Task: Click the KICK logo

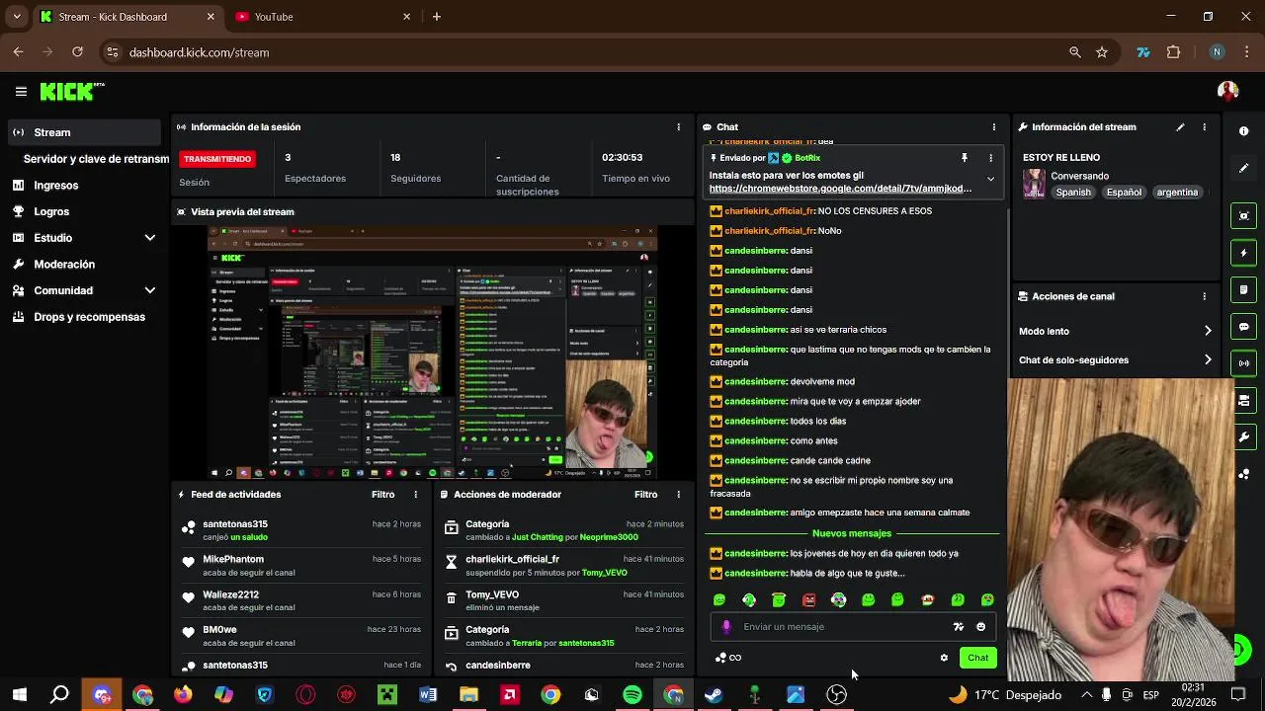Action: (x=72, y=91)
